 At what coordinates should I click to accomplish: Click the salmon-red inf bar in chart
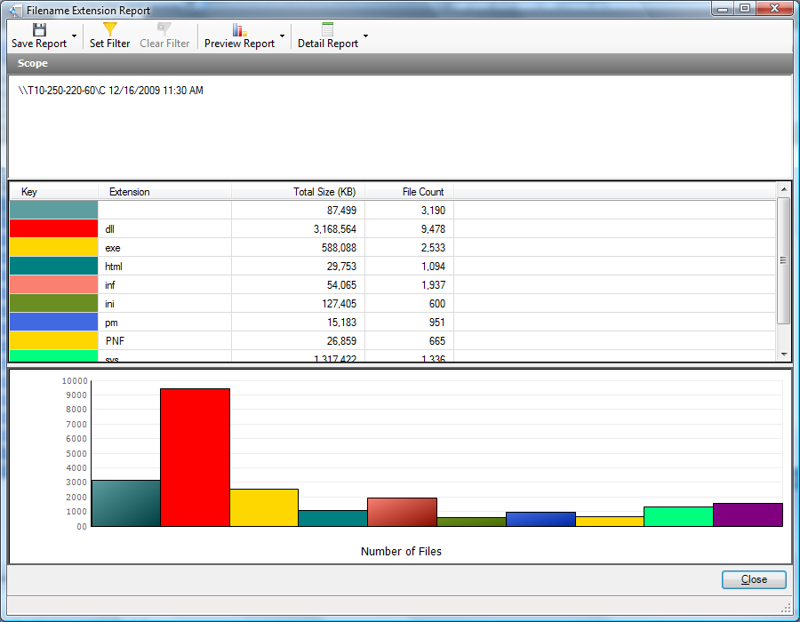pyautogui.click(x=402, y=512)
